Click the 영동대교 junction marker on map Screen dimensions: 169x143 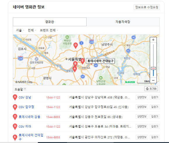click(x=80, y=68)
